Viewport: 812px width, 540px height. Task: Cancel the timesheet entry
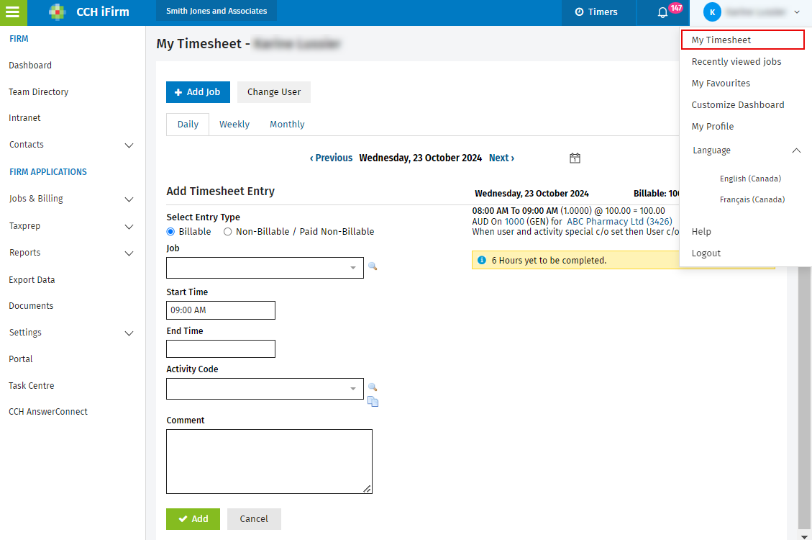point(254,518)
